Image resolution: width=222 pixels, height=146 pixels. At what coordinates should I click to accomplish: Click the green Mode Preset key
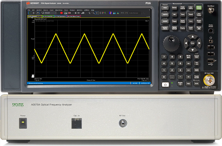click(x=199, y=8)
